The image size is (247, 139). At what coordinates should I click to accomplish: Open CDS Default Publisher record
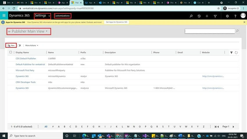26,58
